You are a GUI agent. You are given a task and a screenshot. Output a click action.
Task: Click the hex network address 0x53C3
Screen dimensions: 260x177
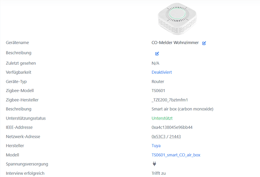click(x=158, y=136)
